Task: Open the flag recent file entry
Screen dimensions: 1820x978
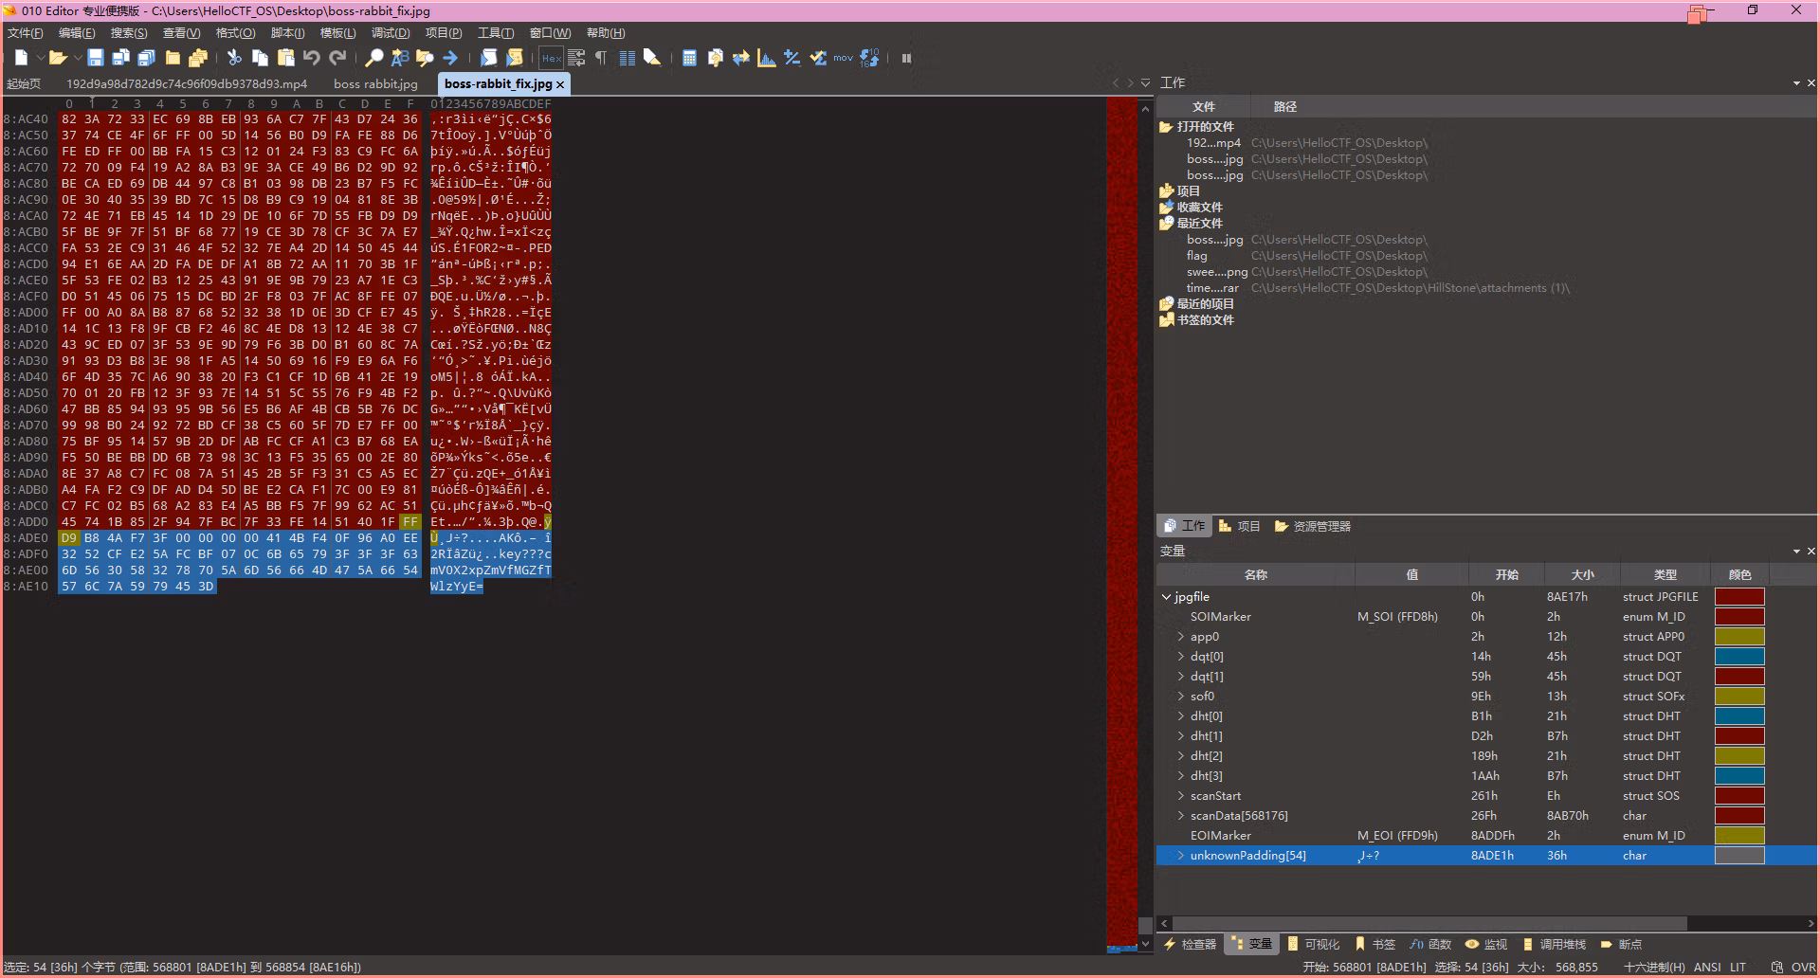Action: (1197, 256)
